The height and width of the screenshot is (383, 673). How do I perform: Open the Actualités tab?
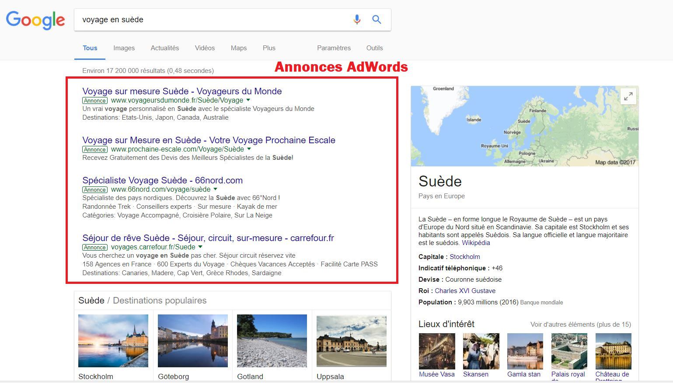pos(165,48)
